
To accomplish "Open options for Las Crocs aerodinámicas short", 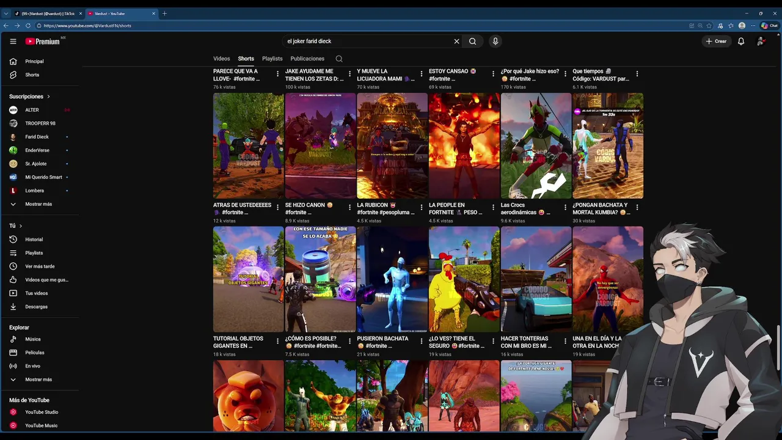I will tap(565, 207).
